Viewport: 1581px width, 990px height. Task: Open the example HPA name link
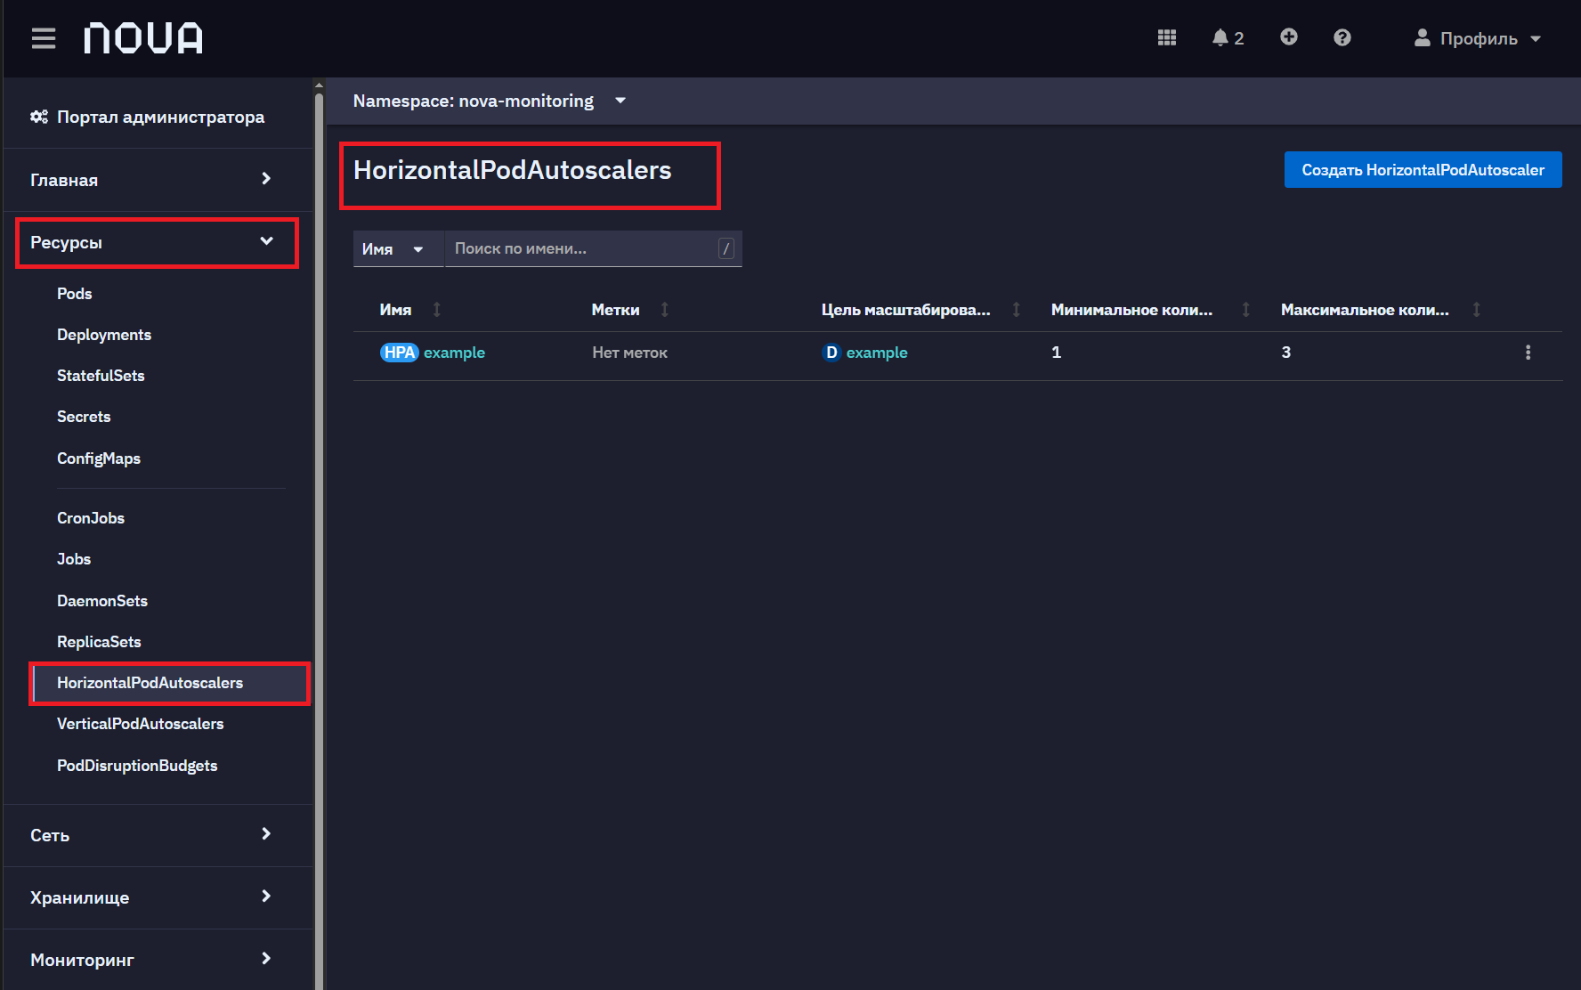454,353
